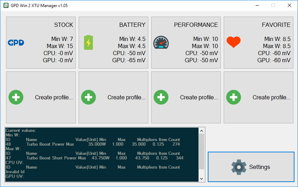The image size is (298, 187).
Task: Click 'Min W: 10' in PERFORMANCE profile
Action: 205,39
